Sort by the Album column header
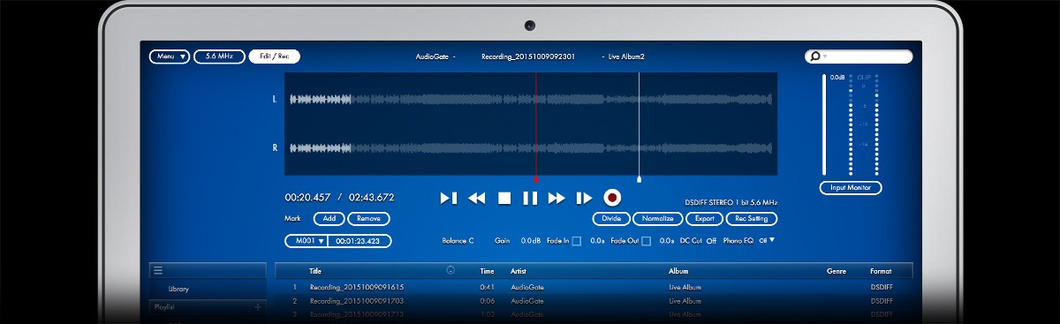This screenshot has height=324, width=1060. (x=678, y=271)
